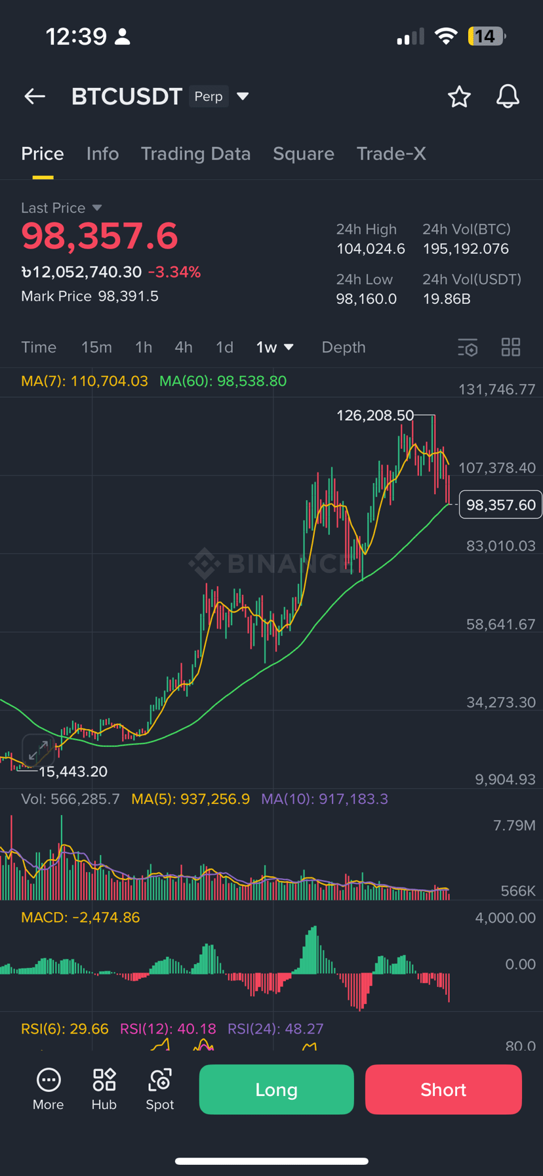Open chart indicator settings icon
This screenshot has height=1176, width=543.
[468, 347]
